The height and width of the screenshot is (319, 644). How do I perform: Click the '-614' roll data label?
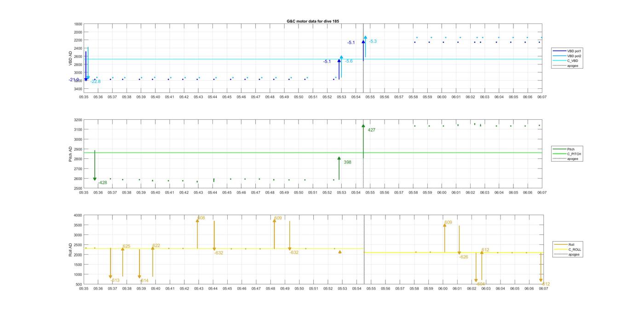click(x=144, y=280)
